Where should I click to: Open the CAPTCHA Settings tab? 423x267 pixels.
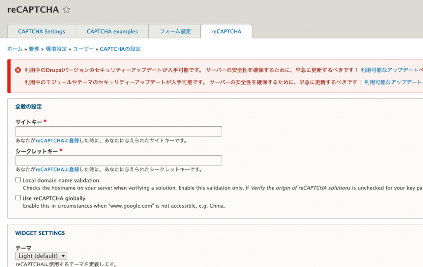pyautogui.click(x=42, y=31)
